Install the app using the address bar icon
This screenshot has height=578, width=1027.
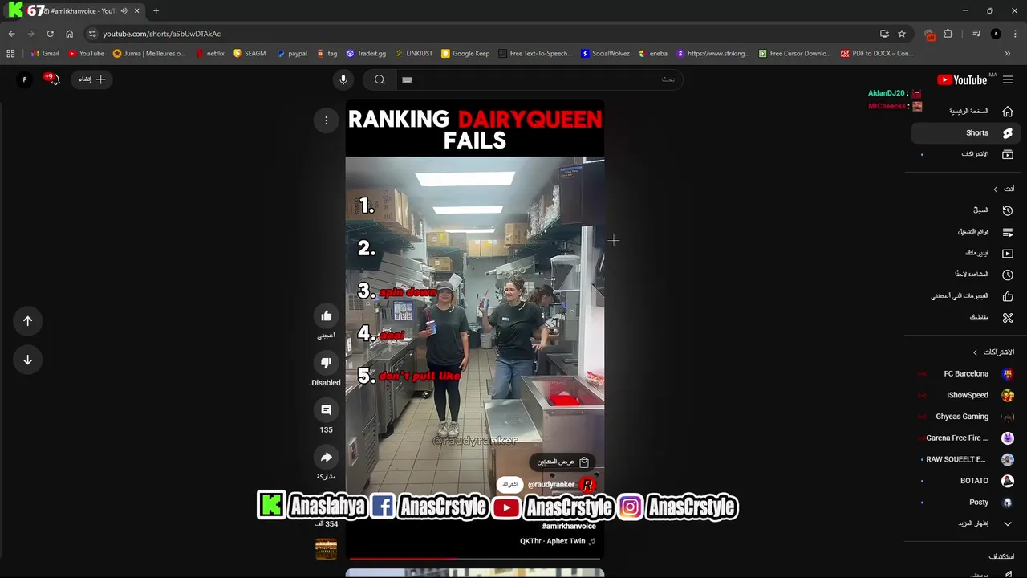click(x=884, y=34)
